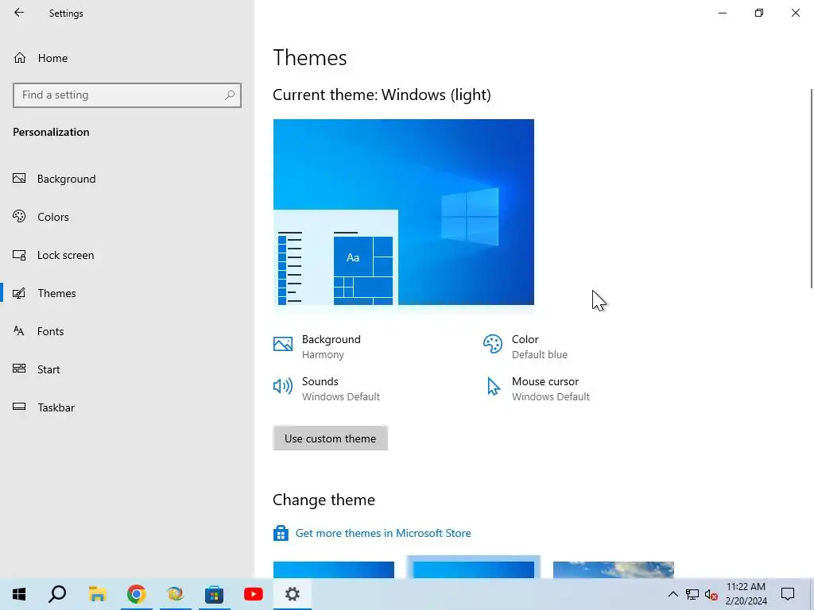Open Microsoft Store from the taskbar

(214, 594)
